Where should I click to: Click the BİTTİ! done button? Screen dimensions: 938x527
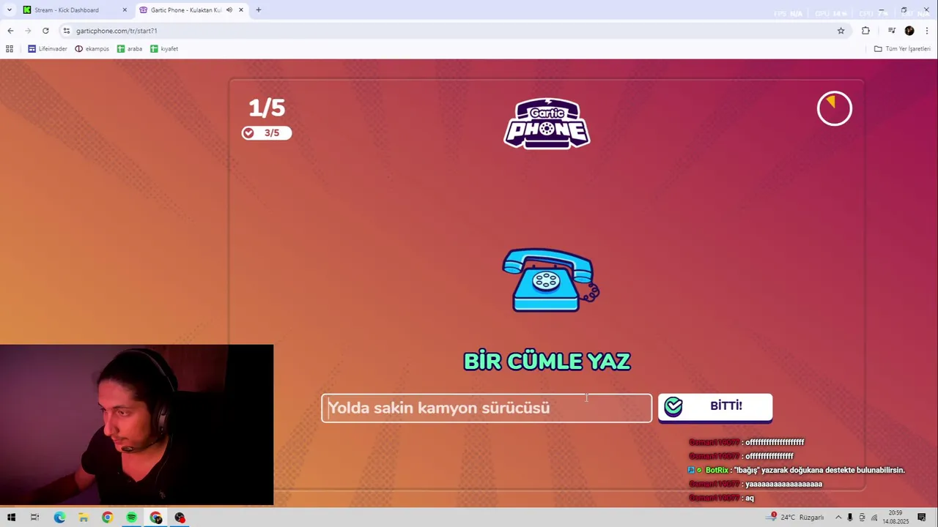pyautogui.click(x=714, y=407)
